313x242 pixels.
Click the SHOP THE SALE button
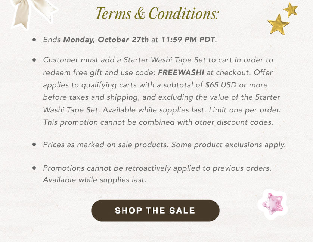(155, 210)
